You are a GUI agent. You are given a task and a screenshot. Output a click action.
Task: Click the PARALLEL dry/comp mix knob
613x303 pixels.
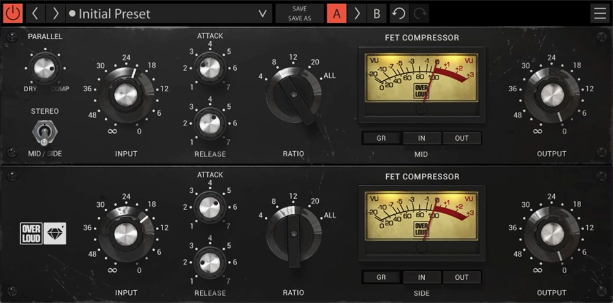(45, 68)
